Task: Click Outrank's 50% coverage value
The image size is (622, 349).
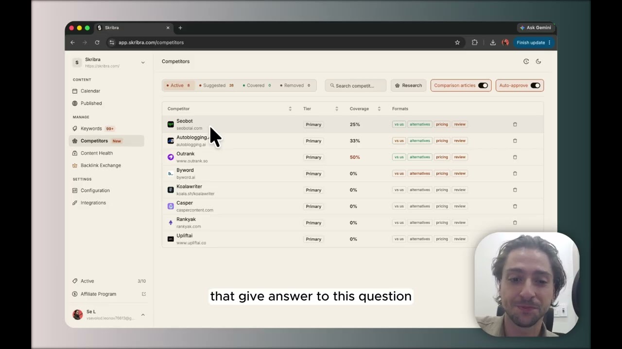Action: (x=355, y=157)
